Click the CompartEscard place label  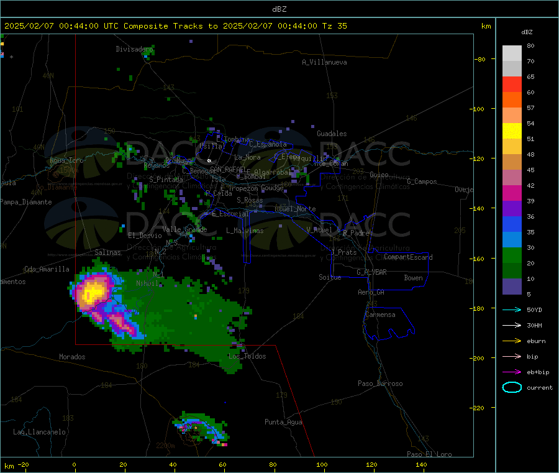coord(408,257)
